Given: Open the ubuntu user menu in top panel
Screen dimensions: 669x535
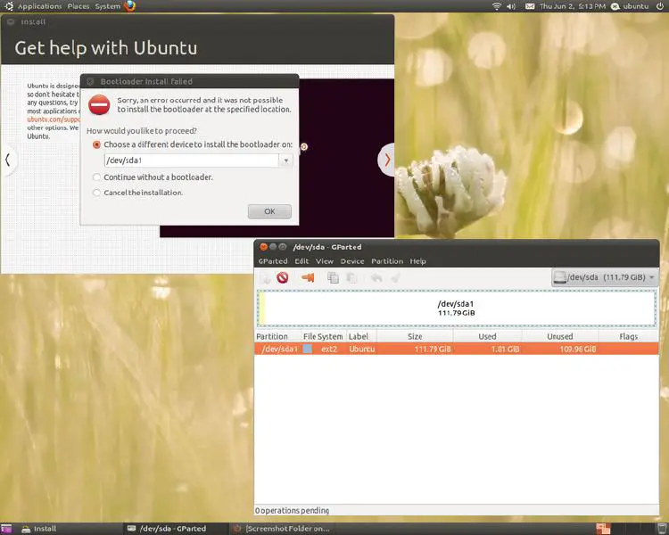Looking at the screenshot, I should click(x=630, y=6).
